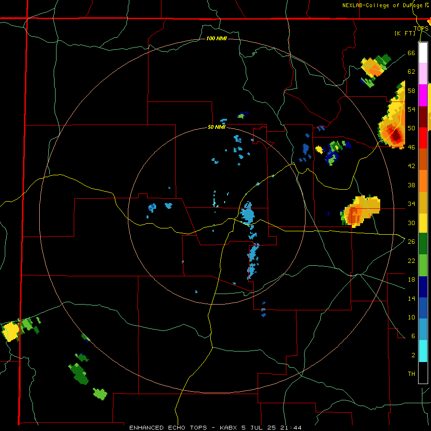The image size is (431, 431).
Task: Click the legend value "30"
Action: 411,223
